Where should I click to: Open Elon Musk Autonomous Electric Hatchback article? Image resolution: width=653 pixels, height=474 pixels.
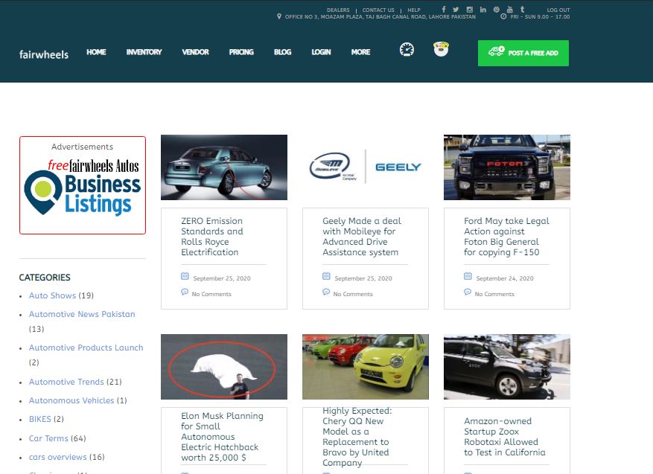pos(222,437)
